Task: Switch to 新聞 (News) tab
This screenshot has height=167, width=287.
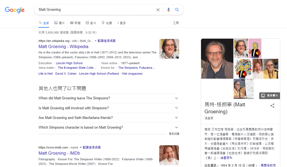Action: [75, 23]
